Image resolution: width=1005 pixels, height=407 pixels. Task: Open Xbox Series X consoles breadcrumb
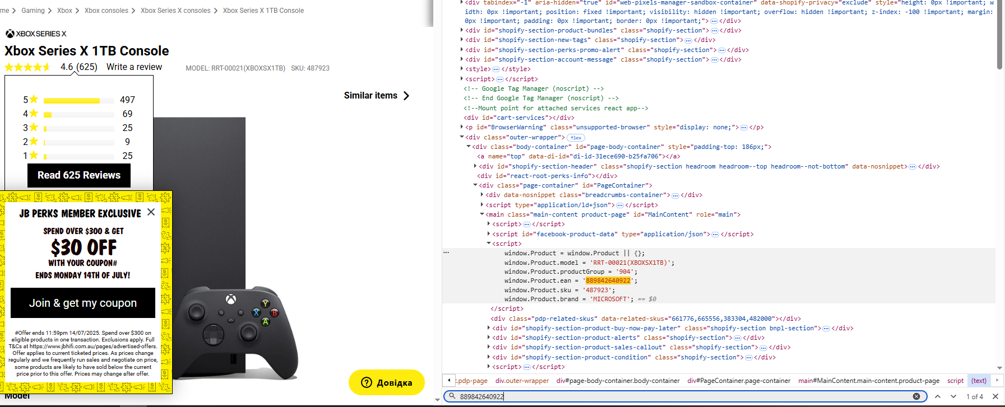click(175, 11)
